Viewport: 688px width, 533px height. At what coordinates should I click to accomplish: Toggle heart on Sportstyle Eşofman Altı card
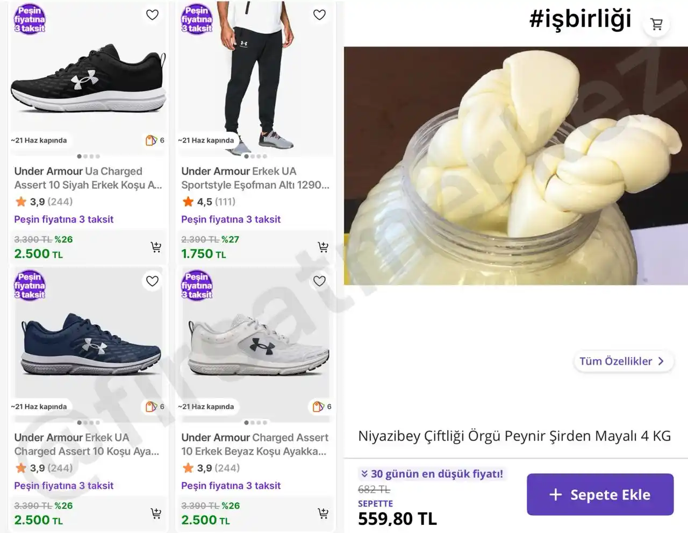coord(320,15)
